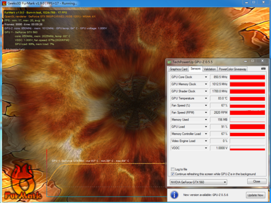Viewport: 271px width, 203px height.
Task: Click the blue info icon in update notice
Action: click(x=175, y=195)
